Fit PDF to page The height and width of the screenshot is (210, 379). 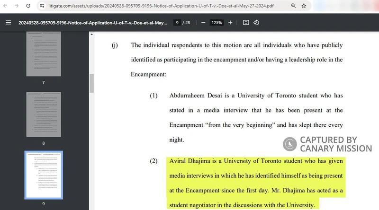tap(246, 22)
